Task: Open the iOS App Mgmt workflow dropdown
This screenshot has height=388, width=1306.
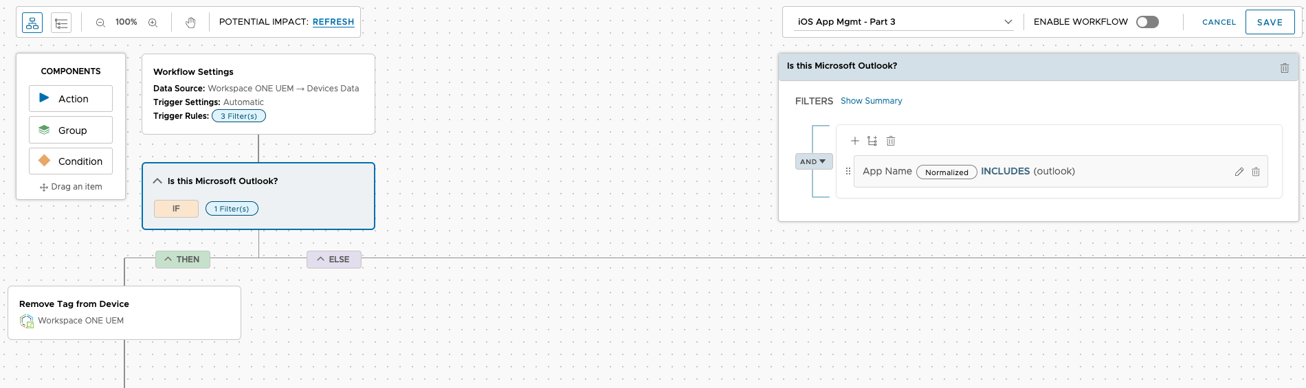Action: [903, 22]
